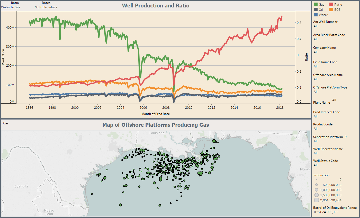This screenshot has height=218, width=360.
Task: Open the Area Block Botm Code filter value
Action: 316,39
